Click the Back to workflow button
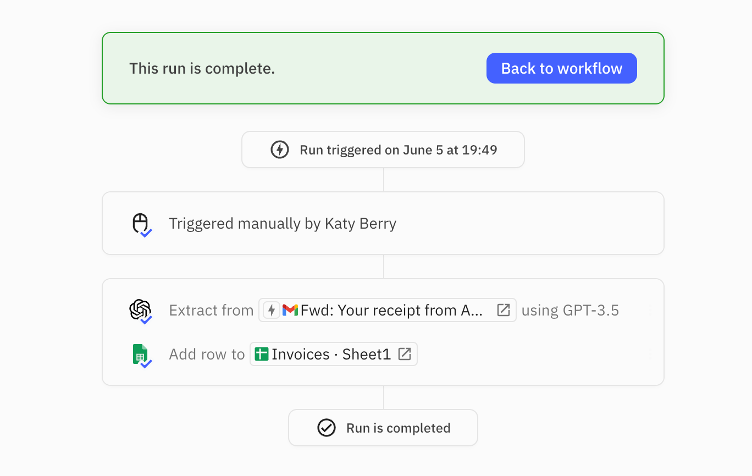 point(561,68)
